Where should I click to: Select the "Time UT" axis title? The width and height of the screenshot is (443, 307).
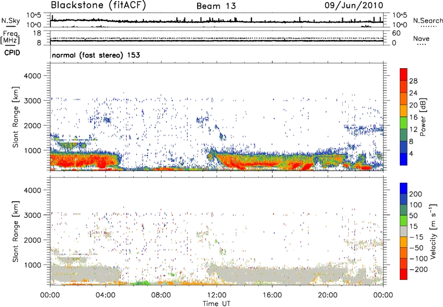[217, 304]
